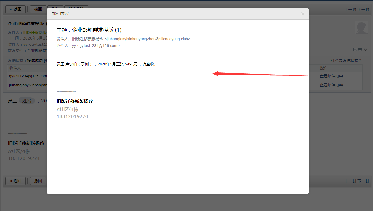Click the note icon beside the printer
The height and width of the screenshot is (211, 373).
[355, 50]
